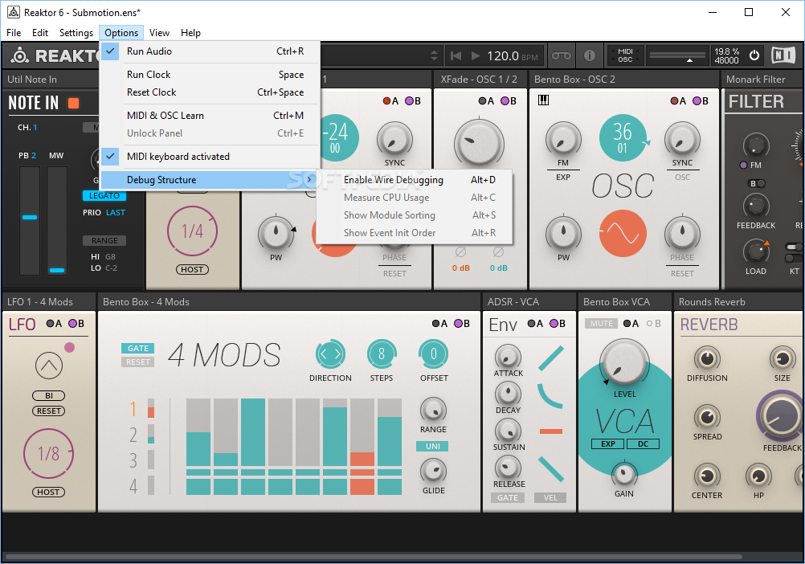
Task: Toggle Run Audio in Options menu
Action: point(210,51)
